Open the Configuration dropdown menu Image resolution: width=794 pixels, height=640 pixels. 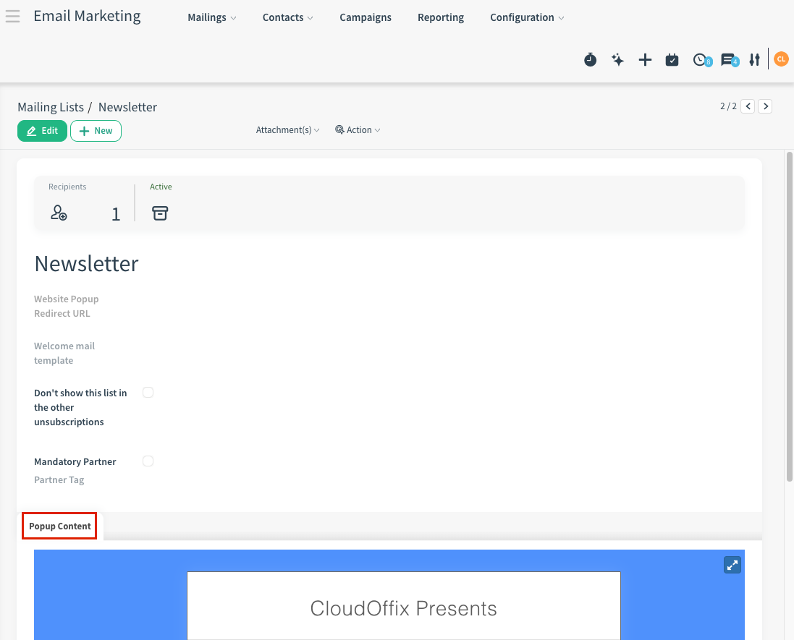tap(527, 17)
